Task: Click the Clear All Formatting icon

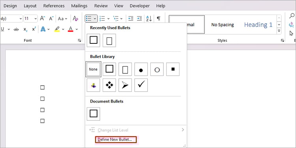Action: 75,19
